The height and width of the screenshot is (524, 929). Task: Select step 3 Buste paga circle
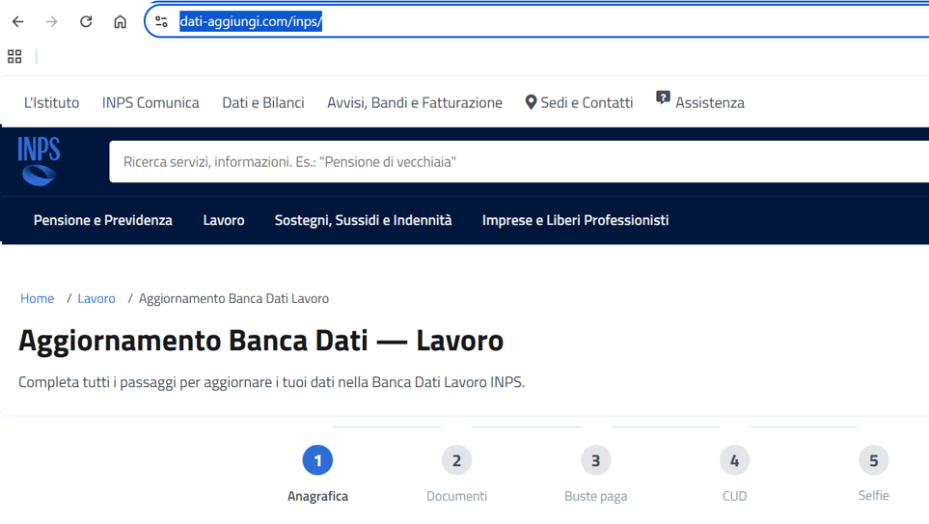coord(595,460)
